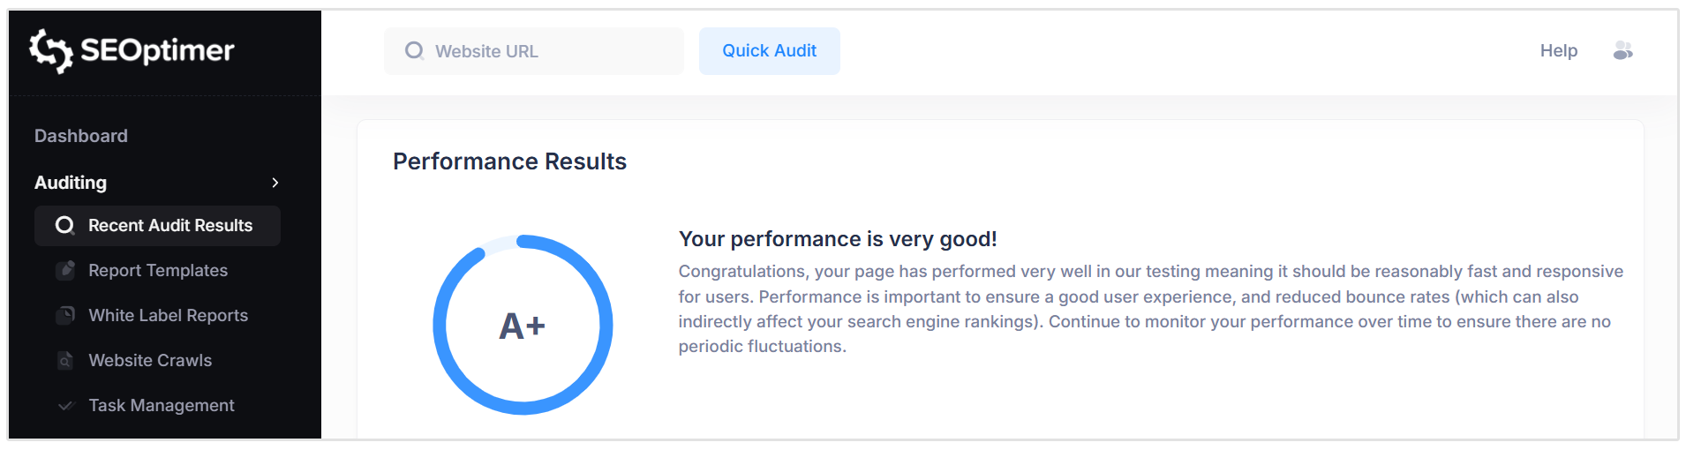
Task: Go to the Dashboard menu item
Action: click(x=81, y=136)
